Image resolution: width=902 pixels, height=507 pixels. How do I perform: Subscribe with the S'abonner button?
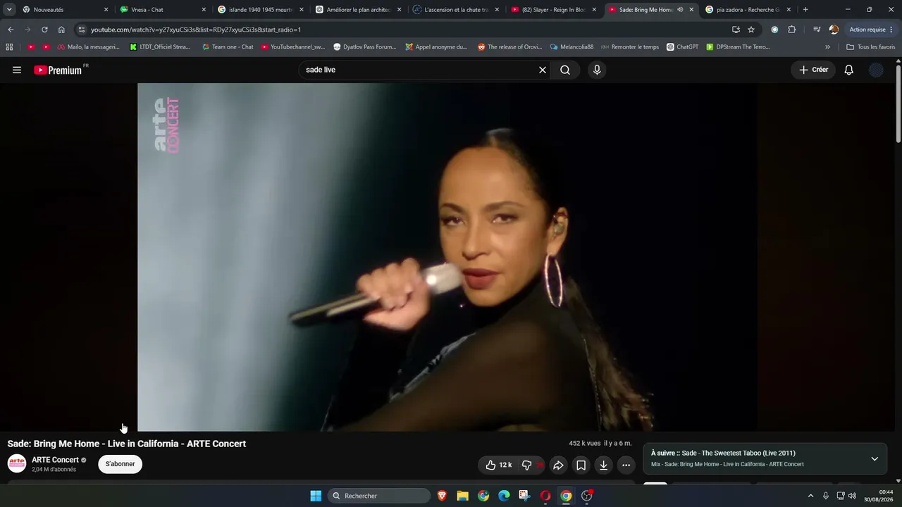(121, 464)
